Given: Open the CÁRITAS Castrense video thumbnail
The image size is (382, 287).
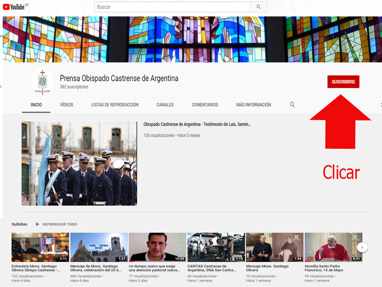Looking at the screenshot, I should click(216, 247).
